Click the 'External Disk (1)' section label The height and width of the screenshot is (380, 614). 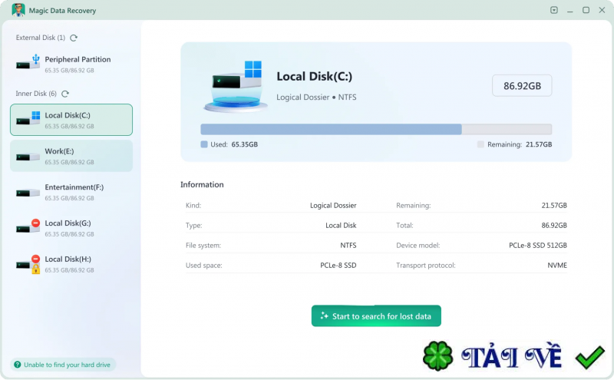tap(41, 38)
